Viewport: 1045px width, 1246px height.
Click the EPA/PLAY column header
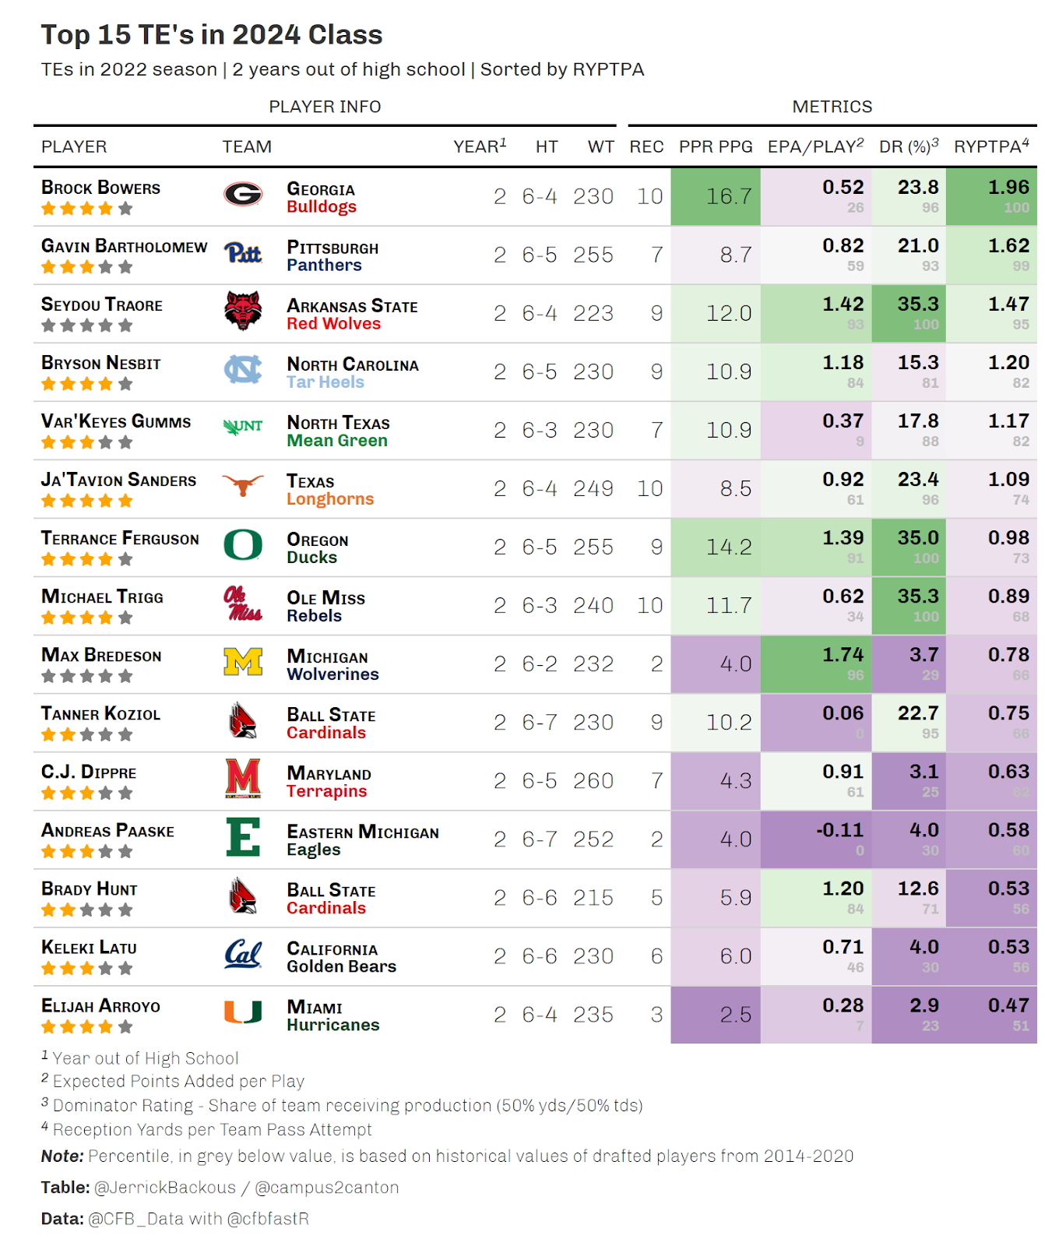(815, 146)
